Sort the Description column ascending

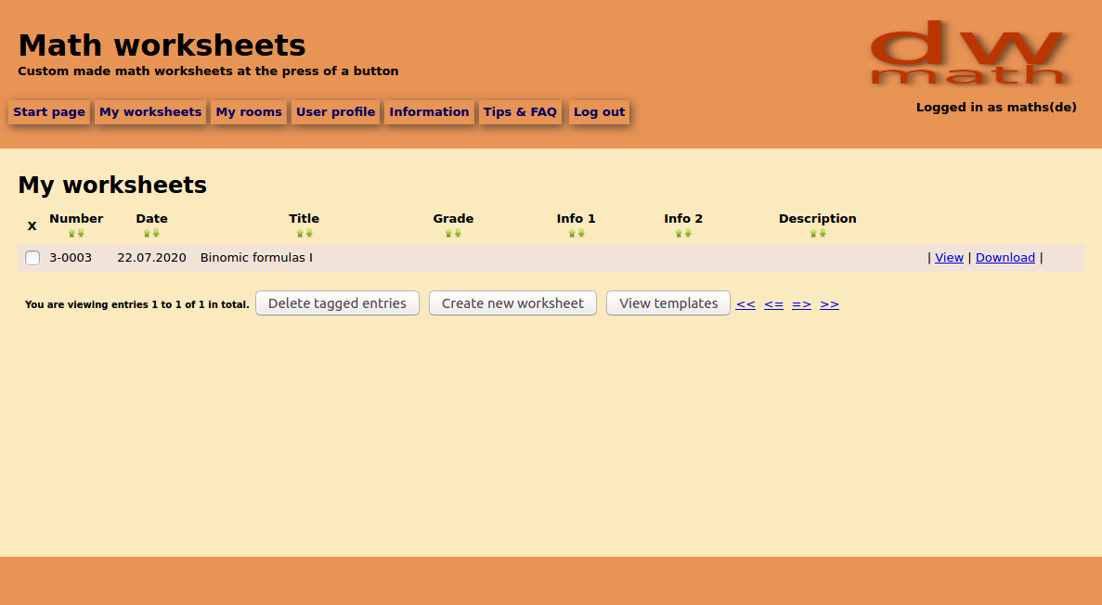click(812, 232)
